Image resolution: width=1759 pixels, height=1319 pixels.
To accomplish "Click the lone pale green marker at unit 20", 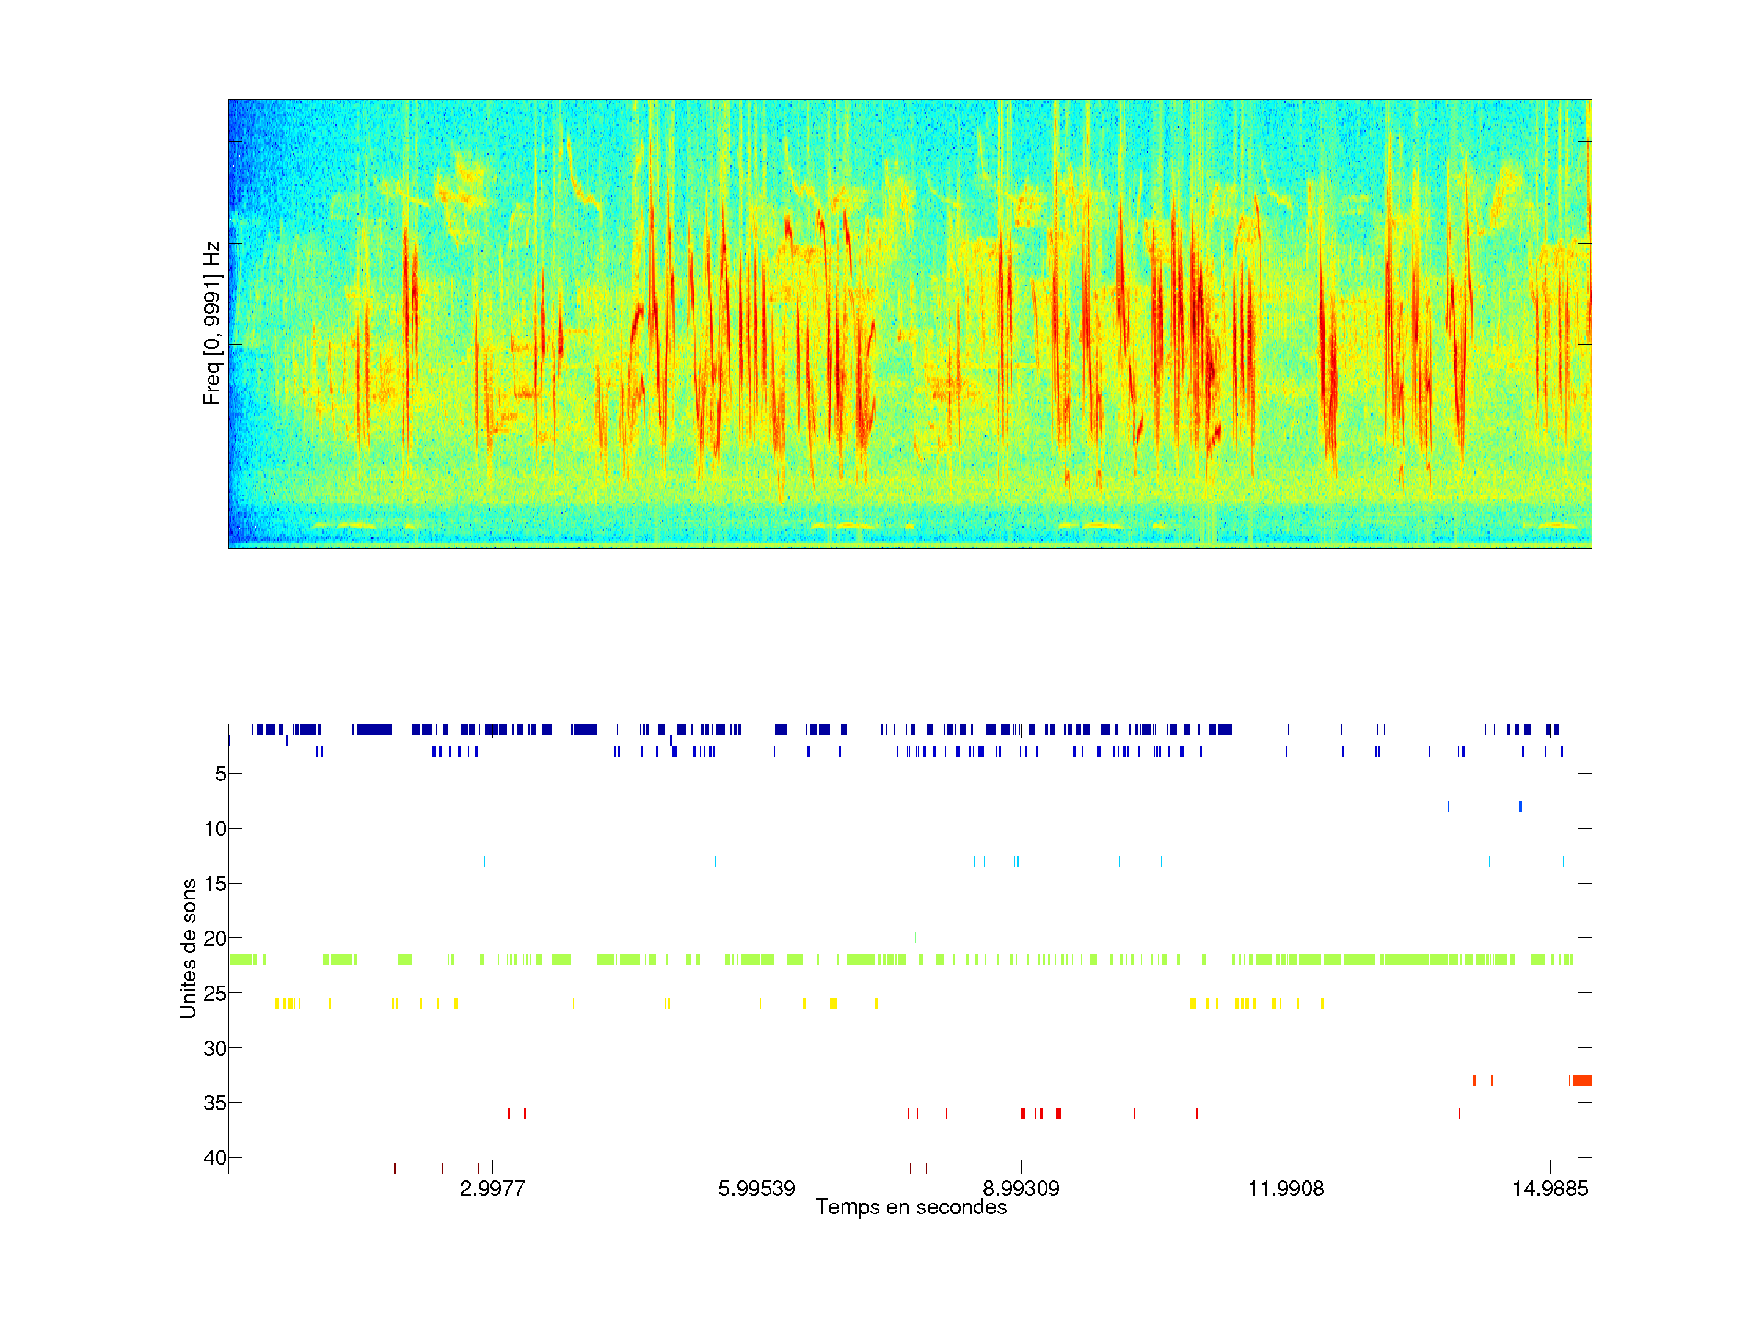I will click(x=914, y=938).
